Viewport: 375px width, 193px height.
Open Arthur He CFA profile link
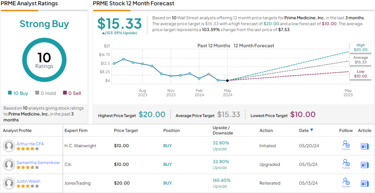pyautogui.click(x=30, y=144)
